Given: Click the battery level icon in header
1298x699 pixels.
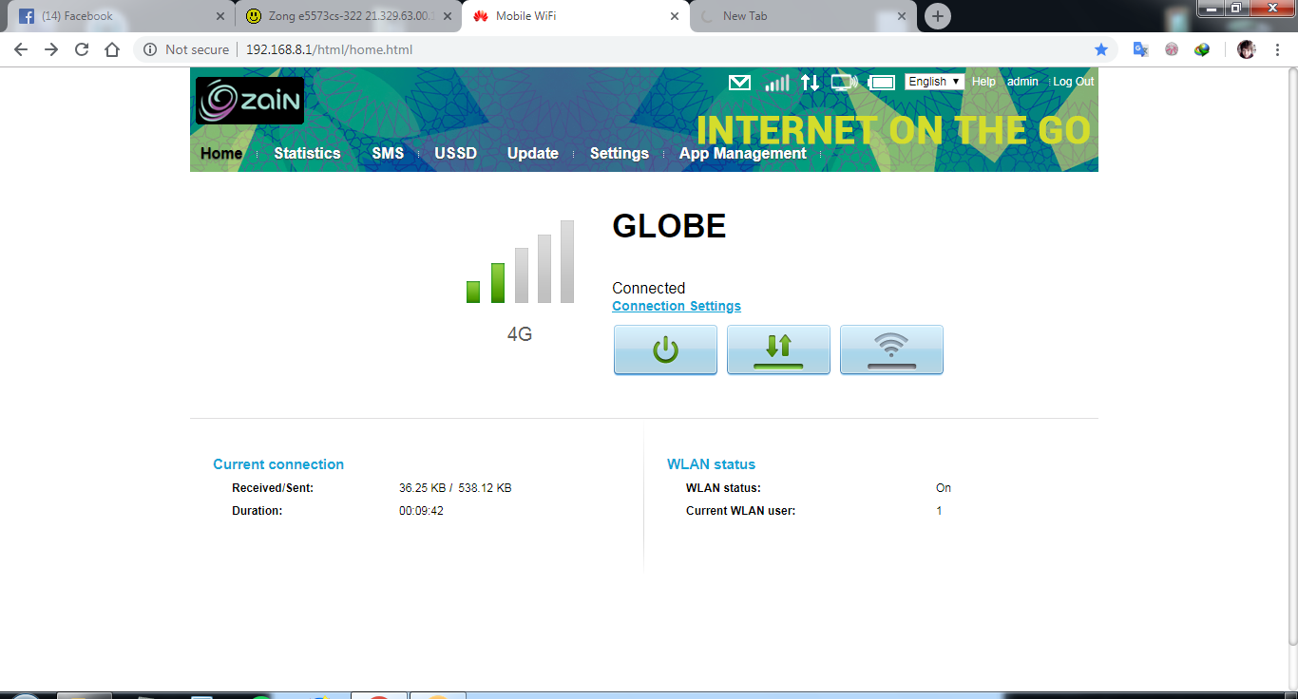Looking at the screenshot, I should [x=882, y=83].
